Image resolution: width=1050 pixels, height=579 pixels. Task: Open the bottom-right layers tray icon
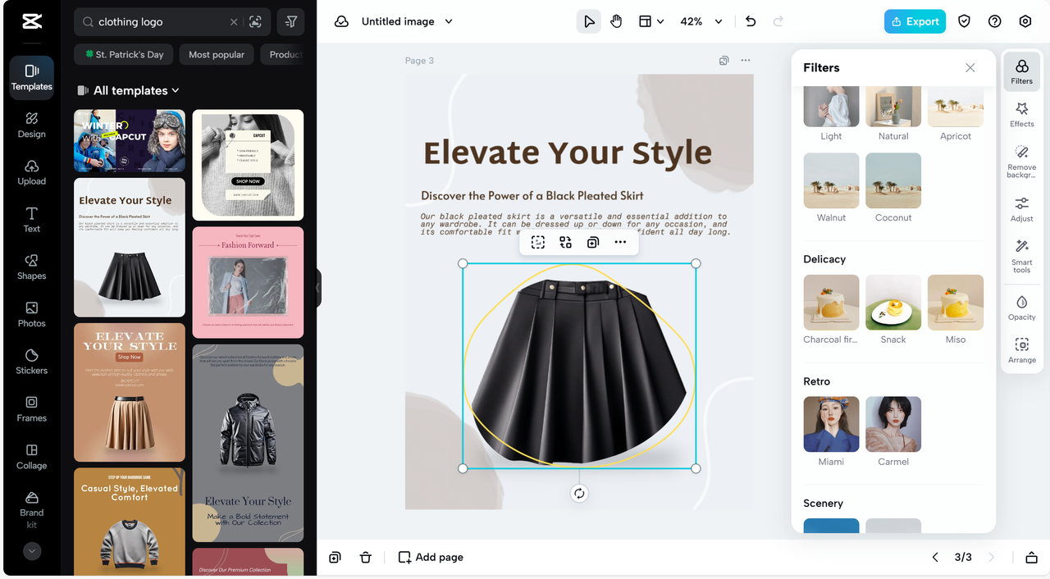pos(1031,557)
